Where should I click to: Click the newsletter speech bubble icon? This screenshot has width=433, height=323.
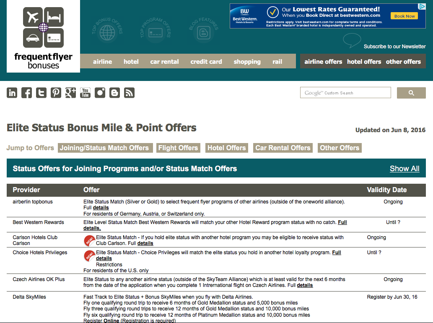pyautogui.click(x=352, y=40)
